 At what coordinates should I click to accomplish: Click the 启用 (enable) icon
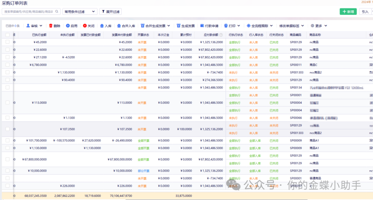coord(68,26)
